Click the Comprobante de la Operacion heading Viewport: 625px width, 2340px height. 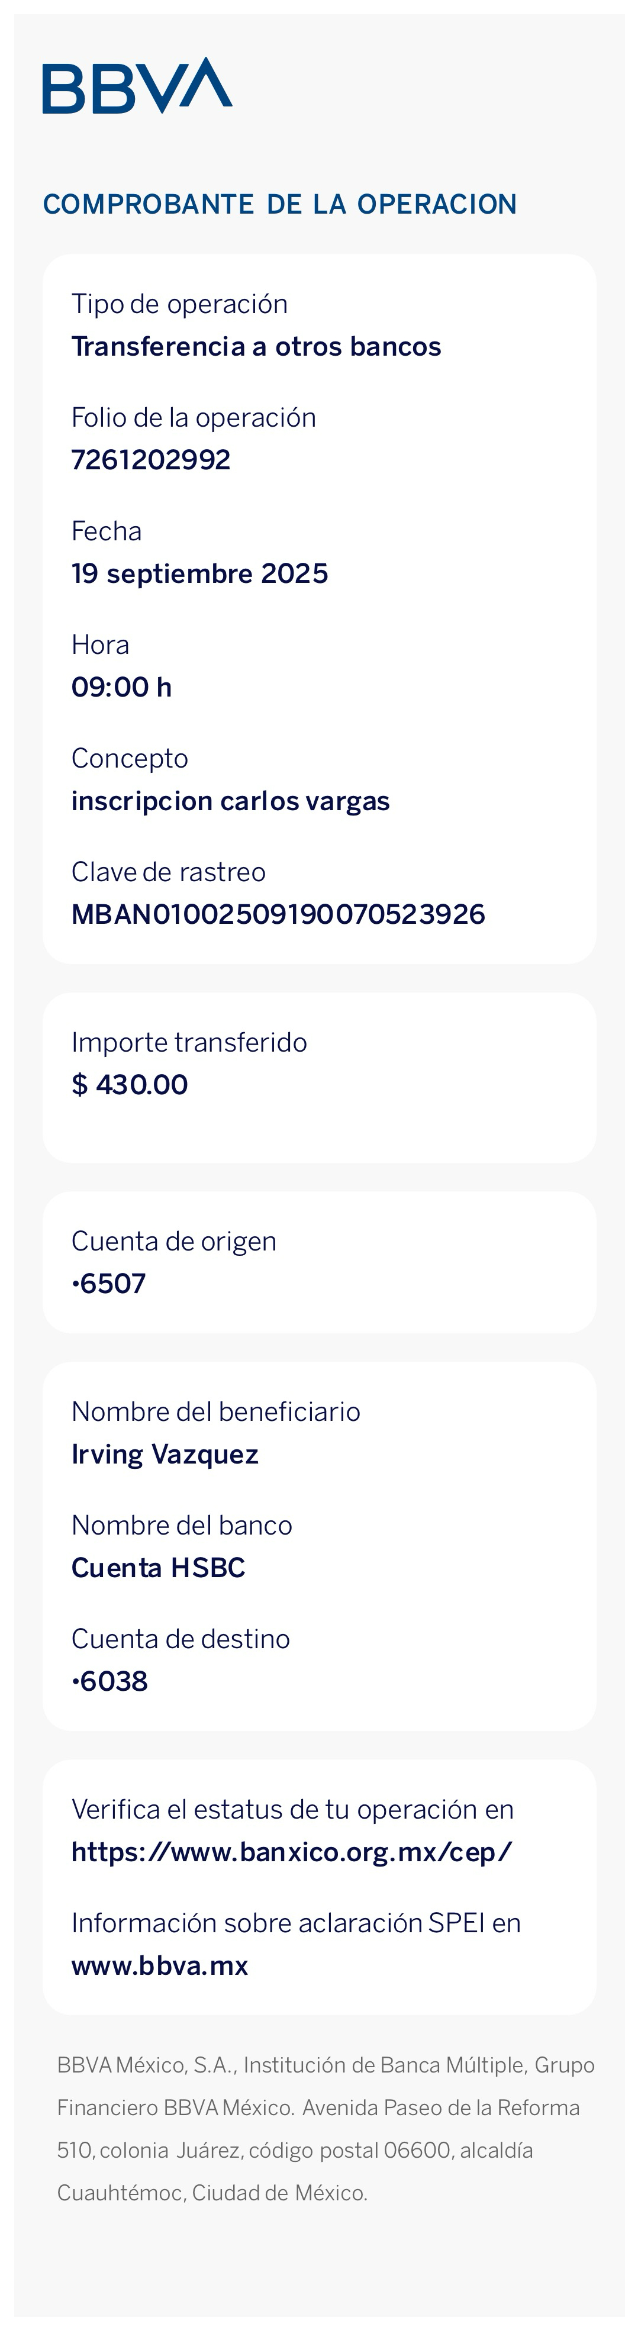click(x=280, y=204)
